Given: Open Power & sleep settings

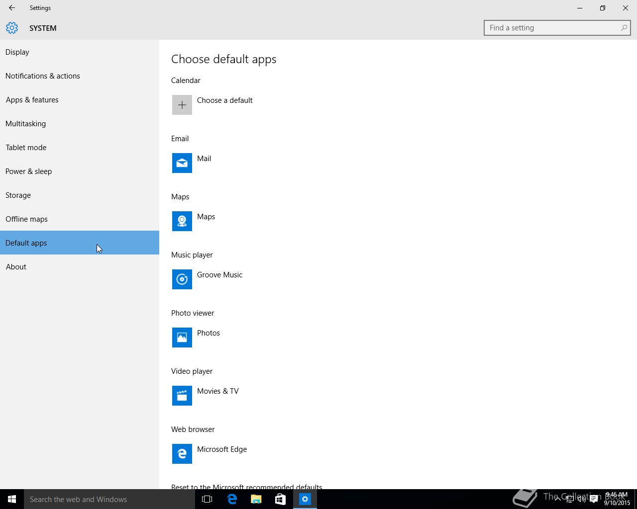Looking at the screenshot, I should [x=80, y=171].
